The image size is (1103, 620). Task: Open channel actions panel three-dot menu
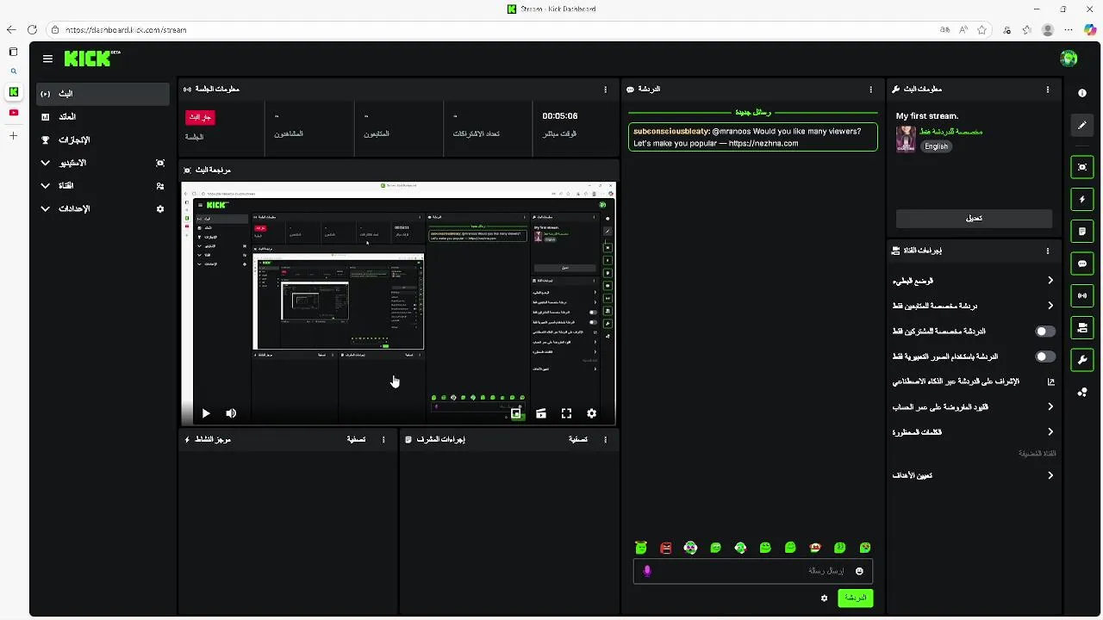tap(1048, 251)
